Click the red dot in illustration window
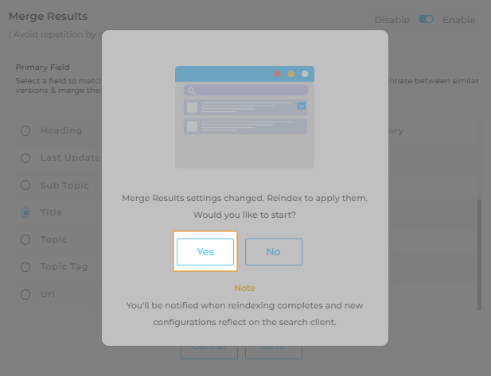The width and height of the screenshot is (491, 376). [x=278, y=74]
